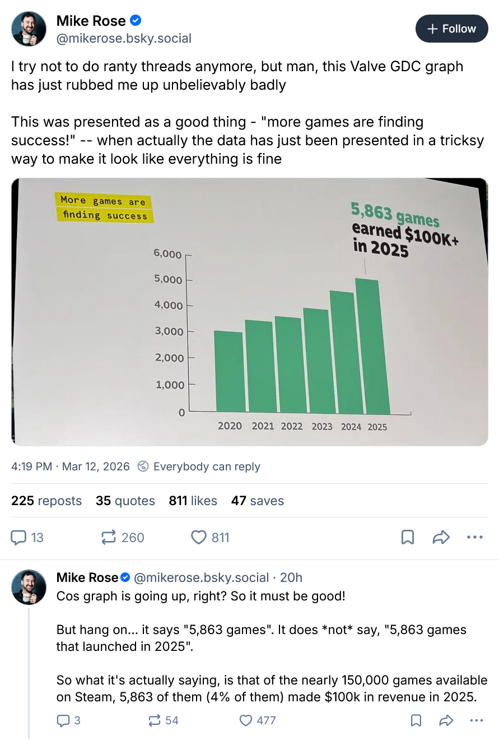
Task: Repost the 'Cos graph' thread reply
Action: [x=155, y=720]
